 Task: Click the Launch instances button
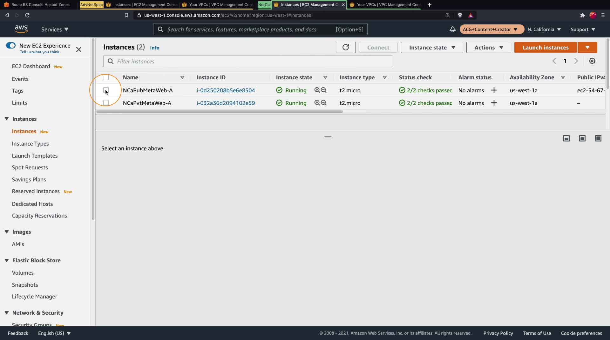(x=546, y=47)
